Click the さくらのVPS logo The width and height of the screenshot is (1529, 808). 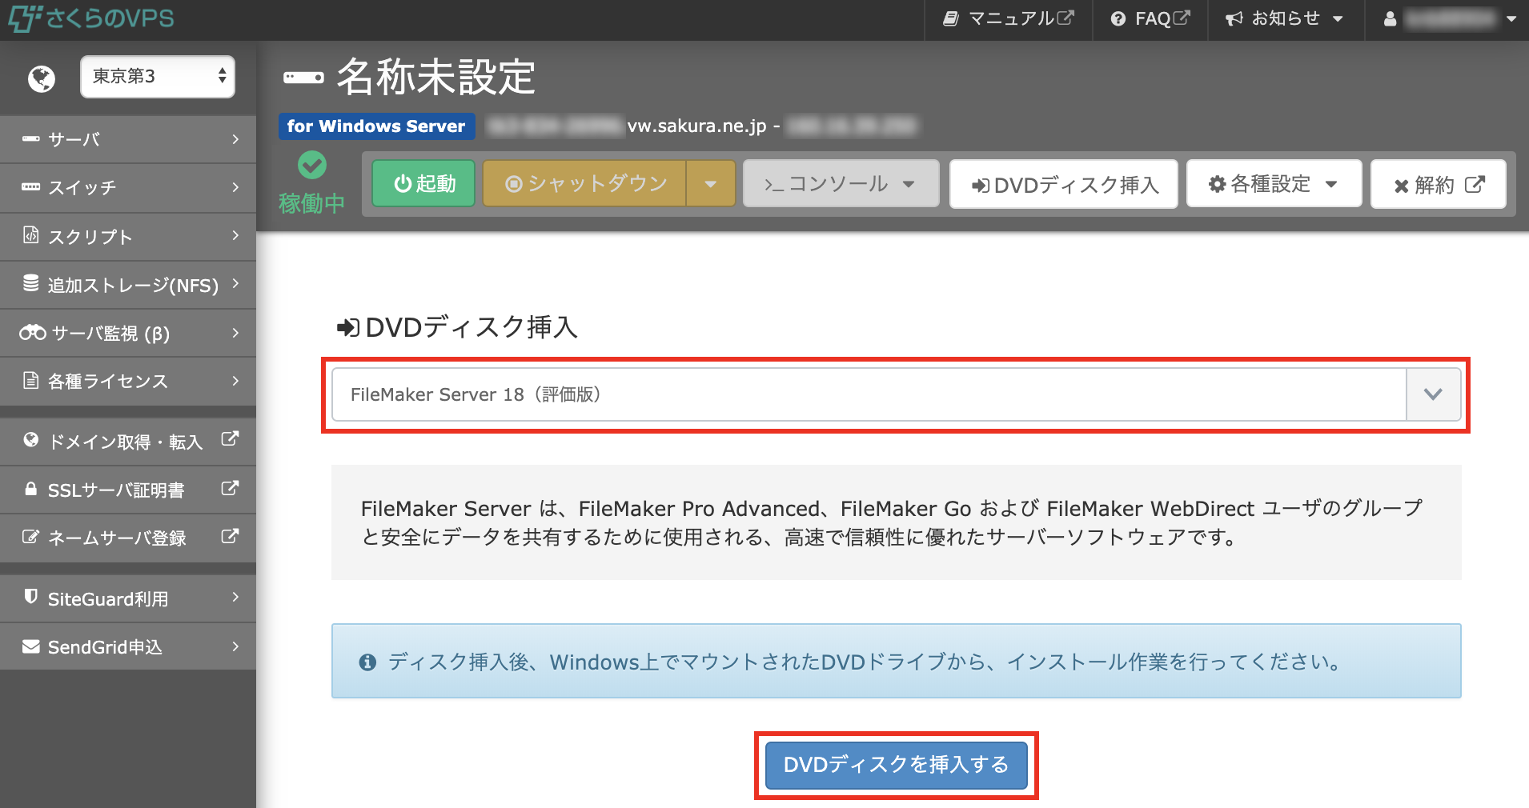91,18
